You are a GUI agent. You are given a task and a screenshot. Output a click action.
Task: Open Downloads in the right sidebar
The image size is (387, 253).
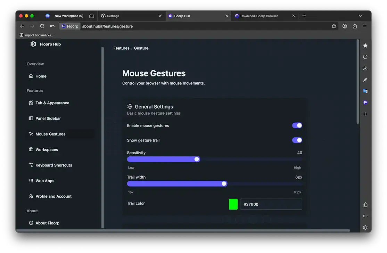pyautogui.click(x=365, y=68)
